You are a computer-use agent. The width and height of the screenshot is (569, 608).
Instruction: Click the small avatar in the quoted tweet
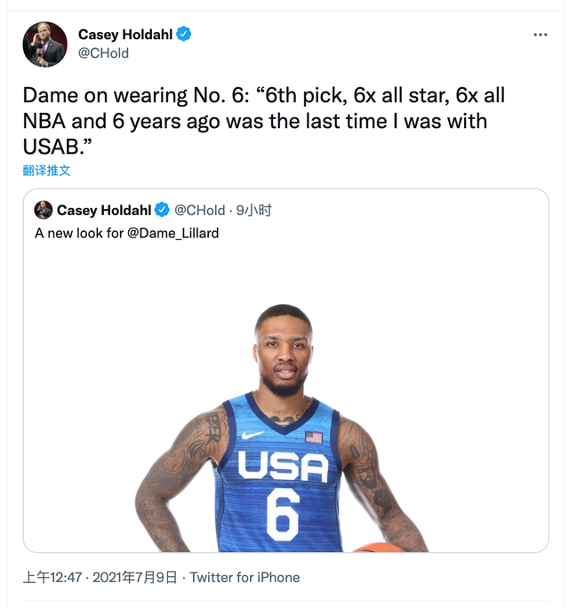click(x=44, y=210)
